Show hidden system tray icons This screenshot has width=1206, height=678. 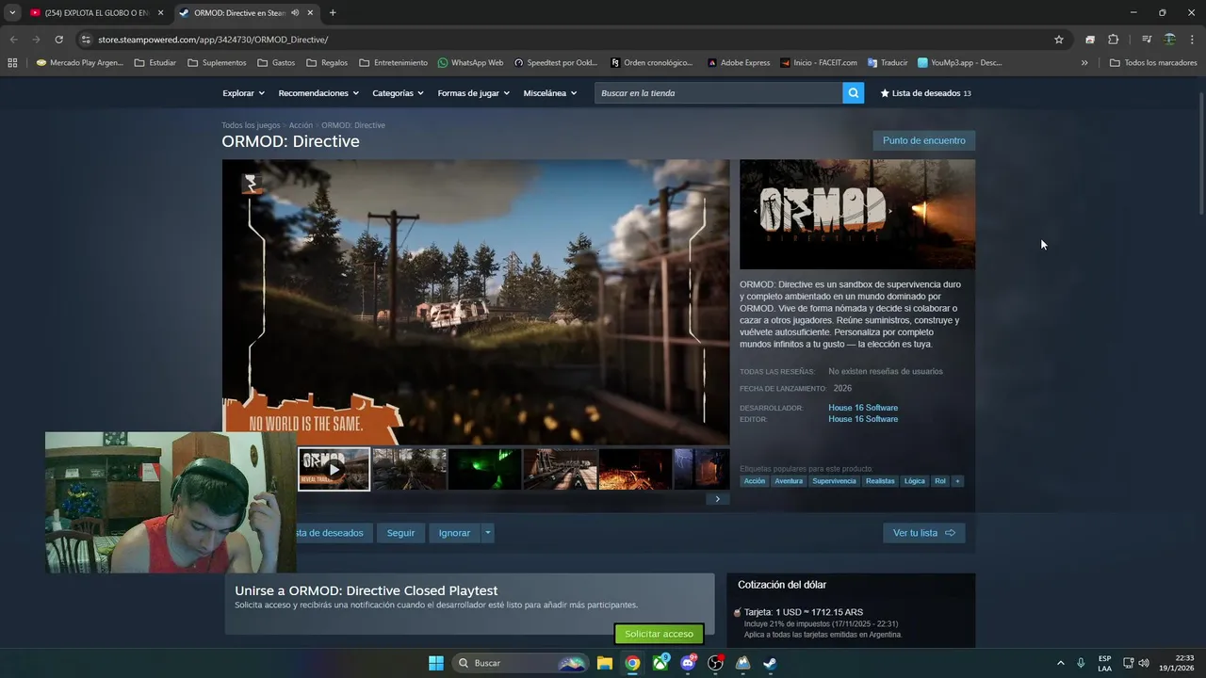pos(1060,663)
